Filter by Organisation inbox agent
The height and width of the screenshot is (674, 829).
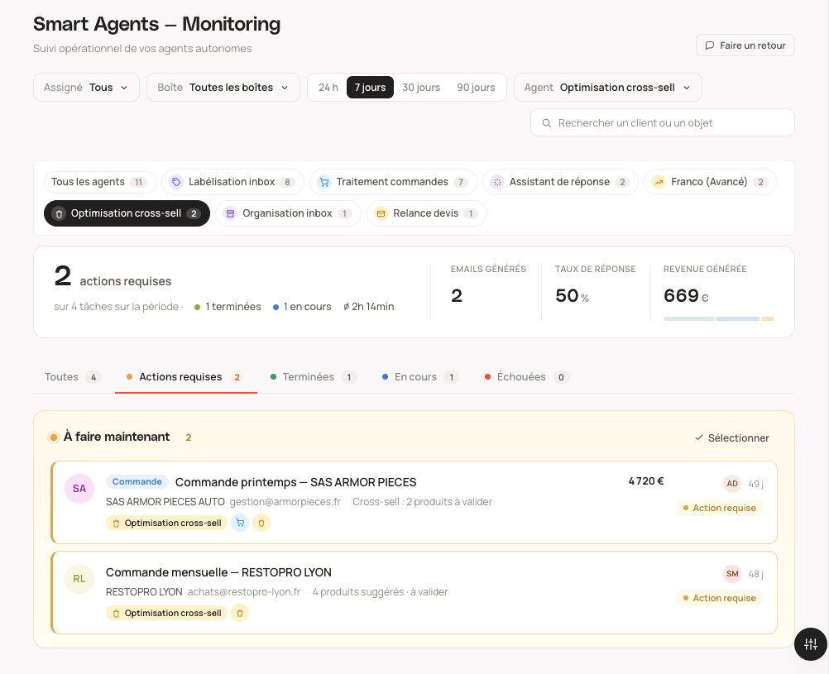(288, 213)
